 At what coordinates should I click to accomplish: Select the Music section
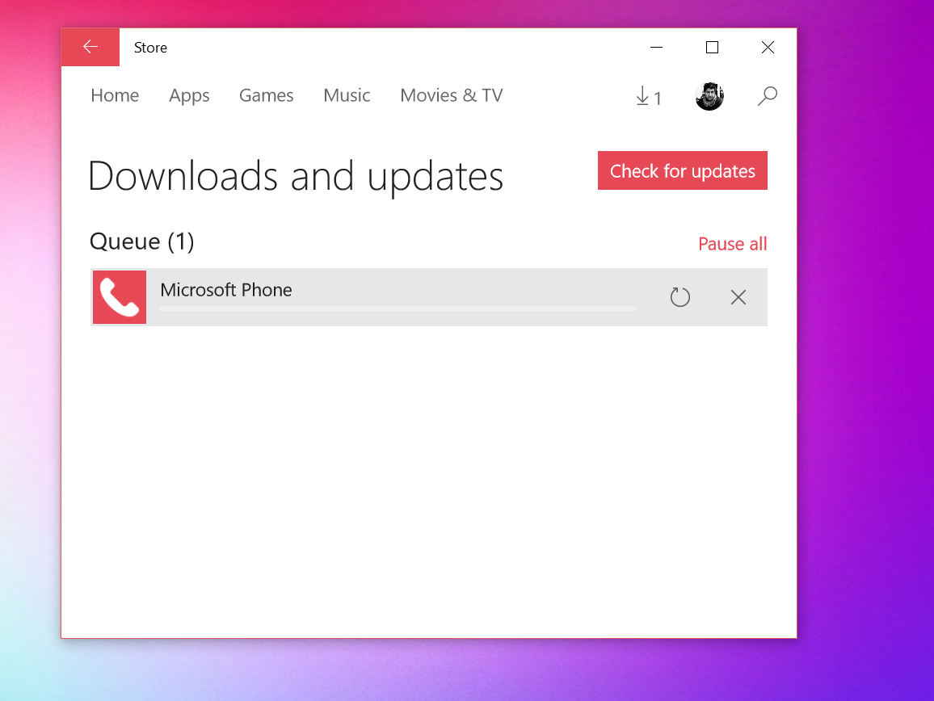(347, 95)
